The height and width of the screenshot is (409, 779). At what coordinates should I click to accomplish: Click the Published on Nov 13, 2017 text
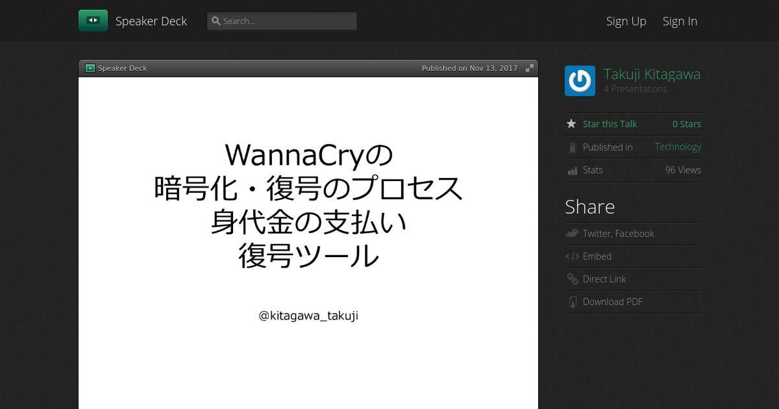click(469, 68)
